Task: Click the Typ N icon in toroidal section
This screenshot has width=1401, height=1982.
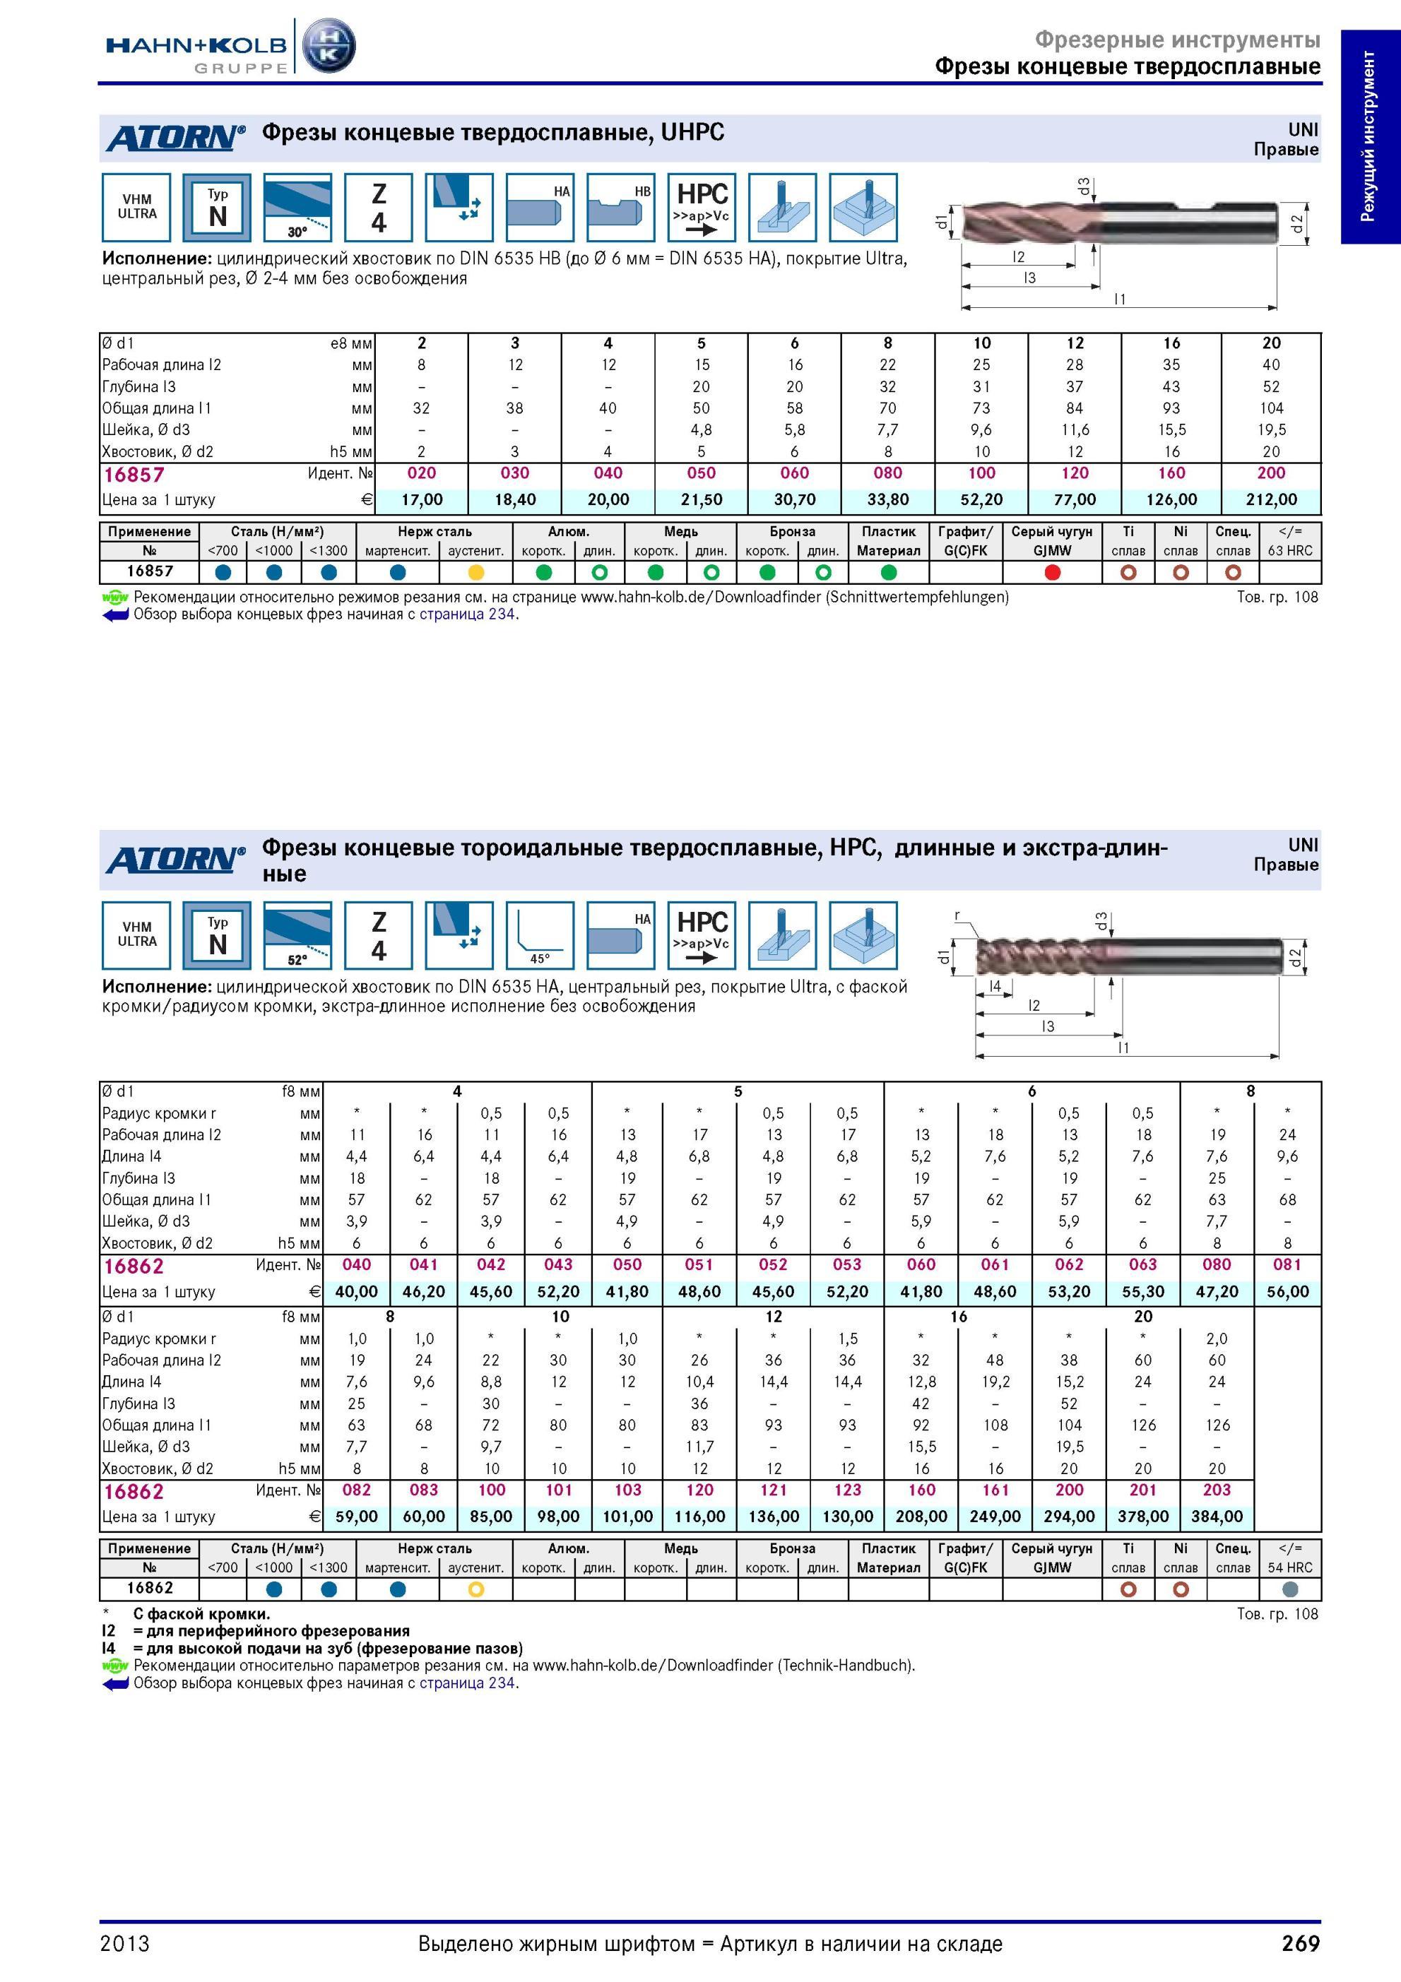Action: point(218,936)
